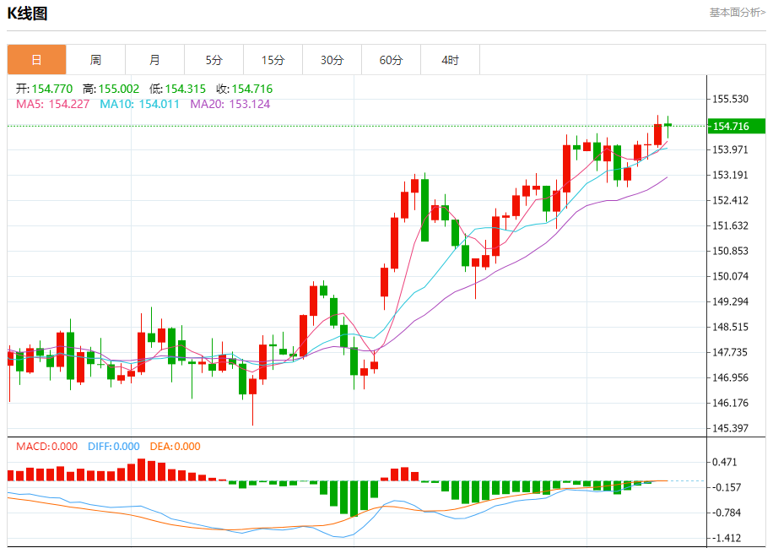The image size is (773, 548).
Task: Click the -0.157 MACD axis label
Action: [727, 487]
